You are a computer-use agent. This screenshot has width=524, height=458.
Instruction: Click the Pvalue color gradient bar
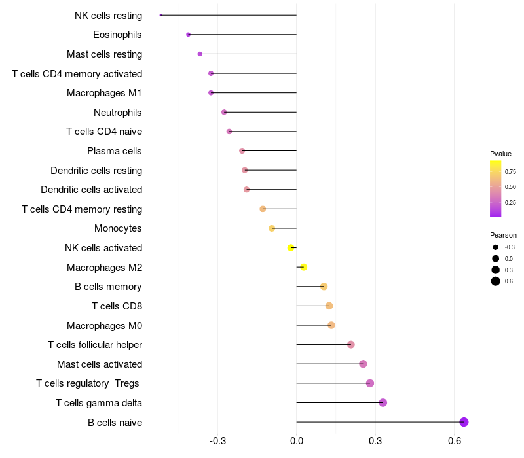pos(496,188)
